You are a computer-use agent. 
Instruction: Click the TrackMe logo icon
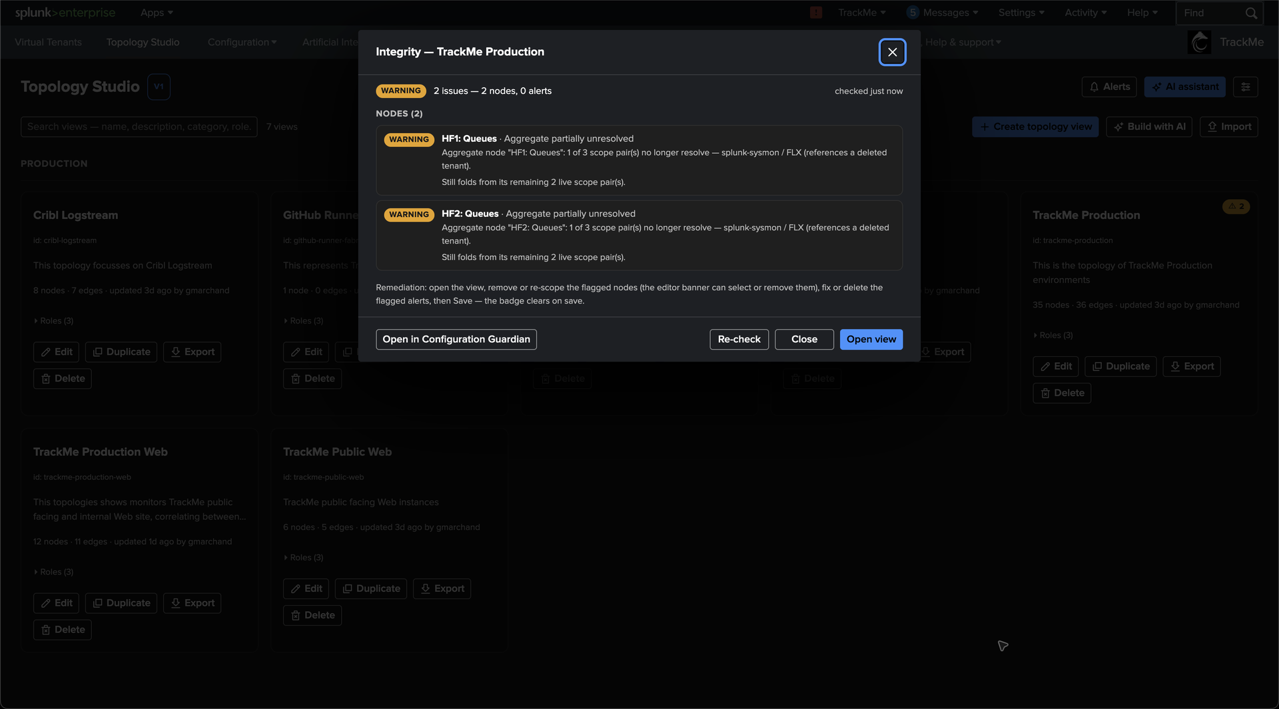click(x=1200, y=42)
